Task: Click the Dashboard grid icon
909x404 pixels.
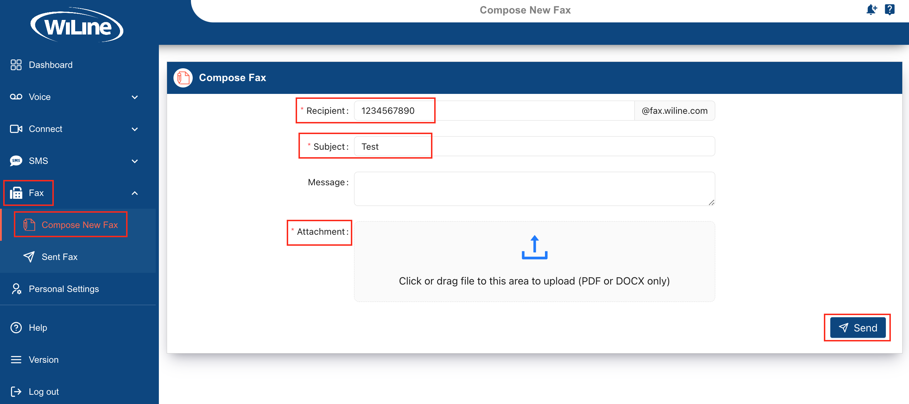Action: point(16,65)
